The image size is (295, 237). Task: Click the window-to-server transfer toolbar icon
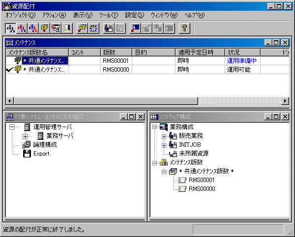click(x=56, y=28)
